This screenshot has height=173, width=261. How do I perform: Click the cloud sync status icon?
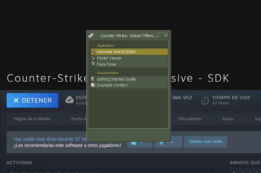pyautogui.click(x=69, y=100)
